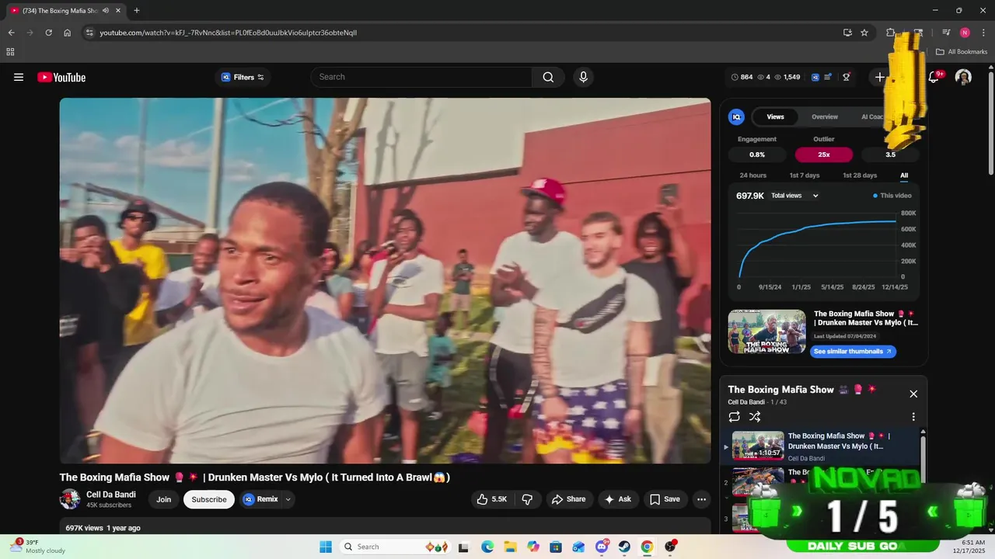Toggle loop playlist
Viewport: 995px width, 559px height.
[734, 417]
